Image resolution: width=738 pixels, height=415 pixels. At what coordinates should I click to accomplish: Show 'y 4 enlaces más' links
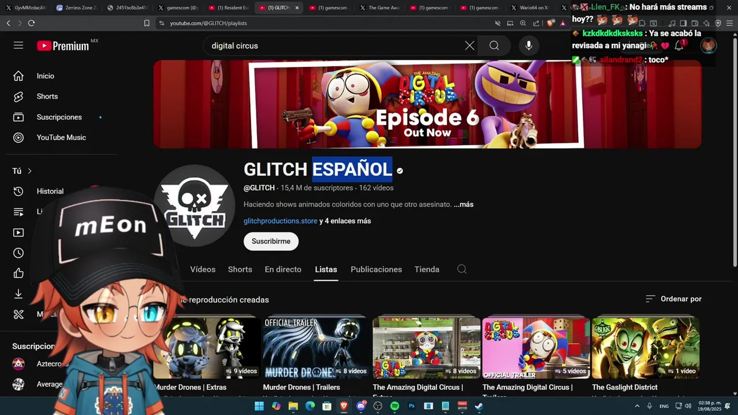(x=345, y=221)
